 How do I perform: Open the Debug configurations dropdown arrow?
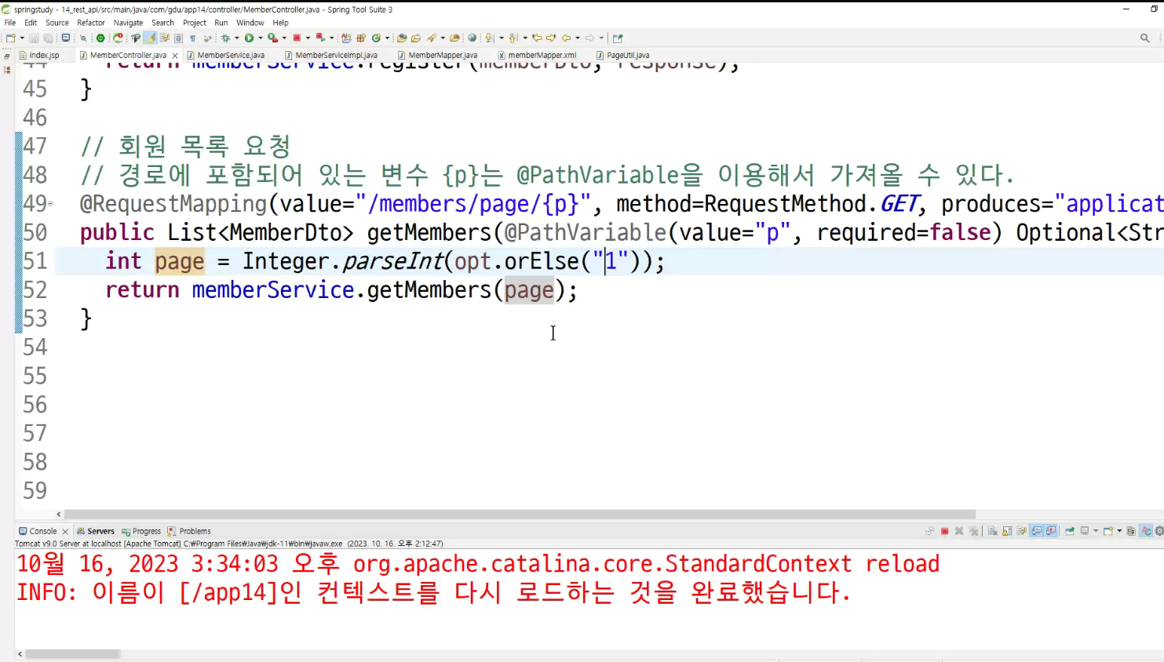pos(236,38)
